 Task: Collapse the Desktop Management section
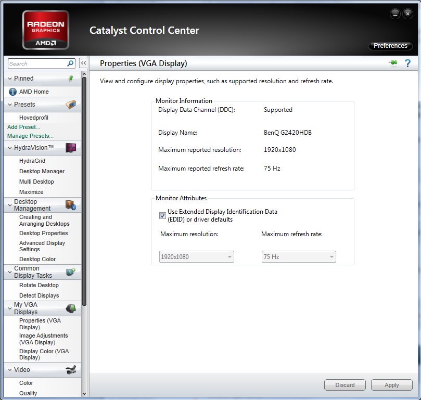click(10, 205)
